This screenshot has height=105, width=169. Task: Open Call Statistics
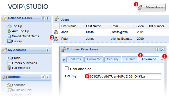21,68
